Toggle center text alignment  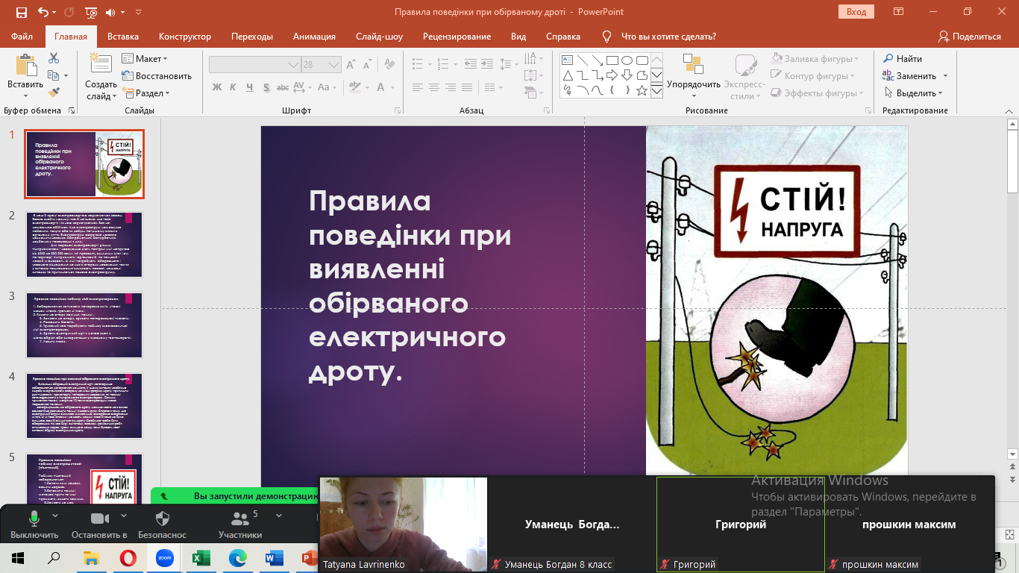[434, 87]
